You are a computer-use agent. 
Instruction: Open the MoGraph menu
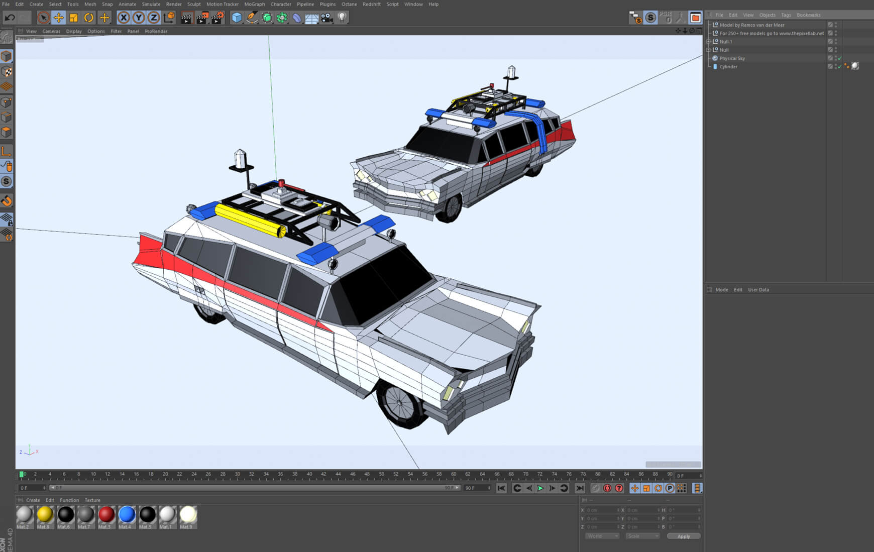pyautogui.click(x=254, y=4)
